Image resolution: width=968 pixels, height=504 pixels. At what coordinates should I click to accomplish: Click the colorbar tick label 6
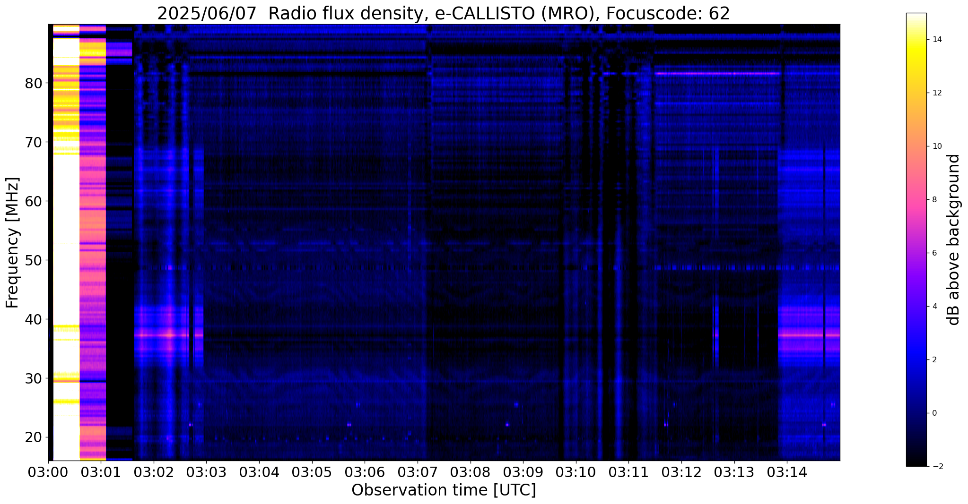(x=934, y=253)
